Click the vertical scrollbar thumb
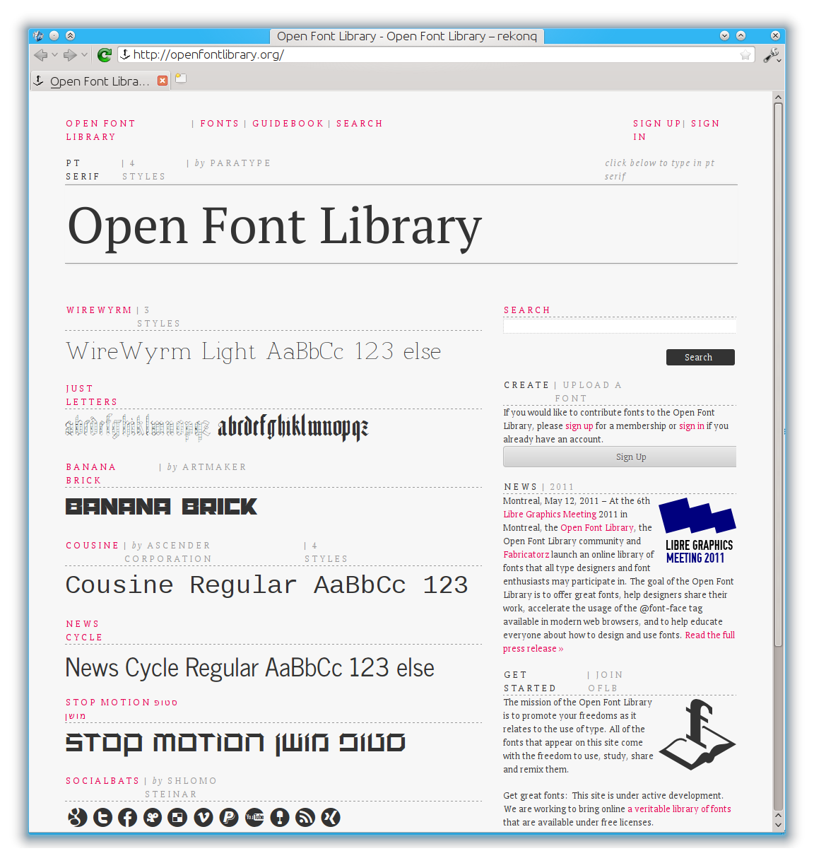 pyautogui.click(x=778, y=375)
